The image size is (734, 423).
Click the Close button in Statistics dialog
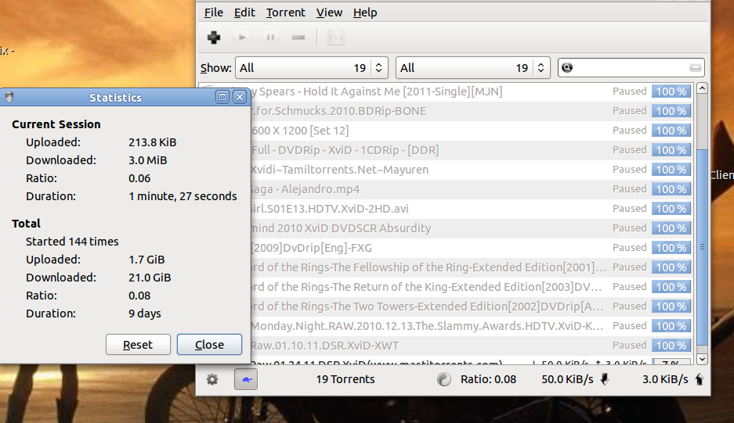click(209, 345)
